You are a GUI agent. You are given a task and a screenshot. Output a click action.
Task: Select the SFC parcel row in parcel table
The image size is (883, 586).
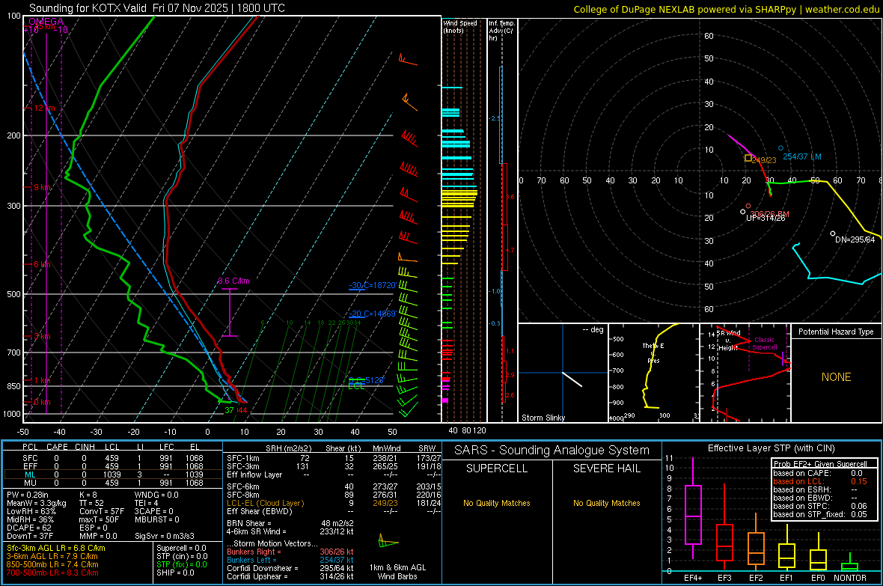pos(113,458)
